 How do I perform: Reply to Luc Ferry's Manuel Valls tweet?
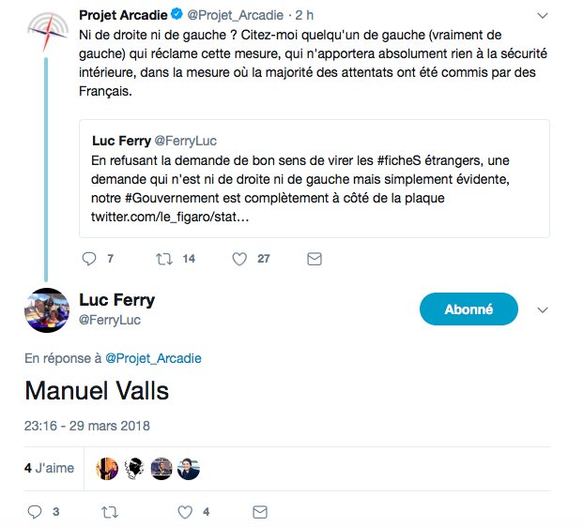pyautogui.click(x=35, y=512)
